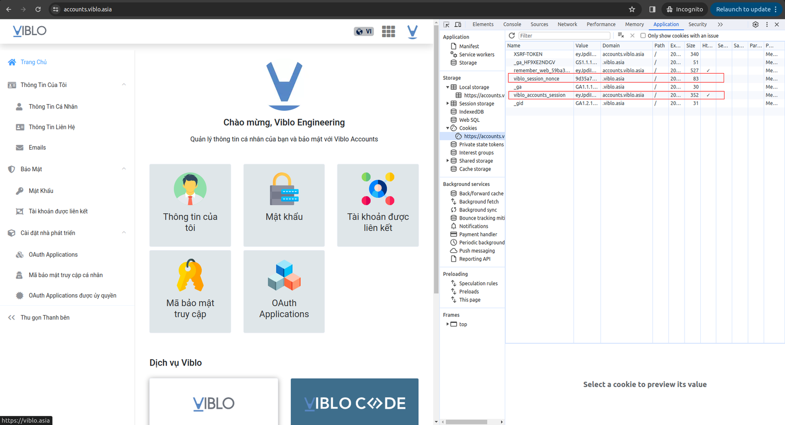Enable Only show cookies with an issue
This screenshot has width=785, height=425.
pyautogui.click(x=643, y=36)
